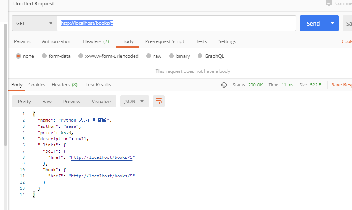Click the wrap lines icon in the response toolbar
Image resolution: width=352 pixels, height=210 pixels.
click(159, 101)
